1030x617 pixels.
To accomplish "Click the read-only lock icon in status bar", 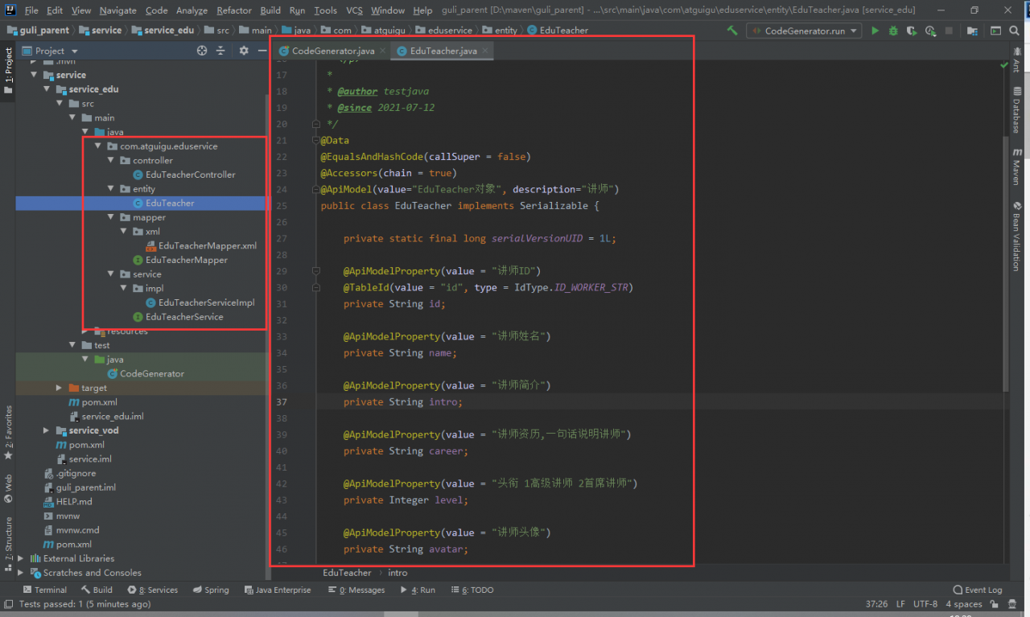I will pyautogui.click(x=995, y=603).
